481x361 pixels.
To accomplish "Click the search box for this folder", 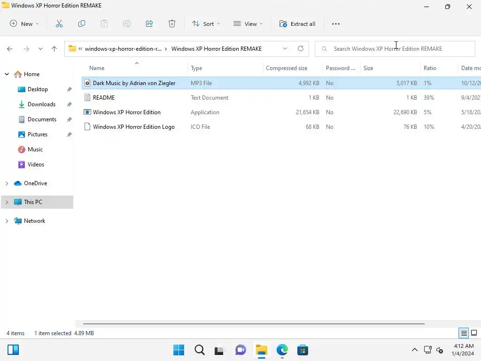I will click(395, 49).
